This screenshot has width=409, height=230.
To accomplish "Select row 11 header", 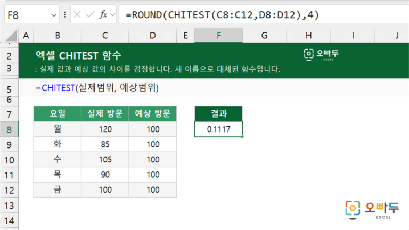I will [9, 175].
